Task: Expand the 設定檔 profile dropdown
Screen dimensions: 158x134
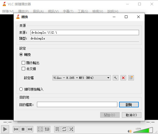Action: (x=82, y=78)
